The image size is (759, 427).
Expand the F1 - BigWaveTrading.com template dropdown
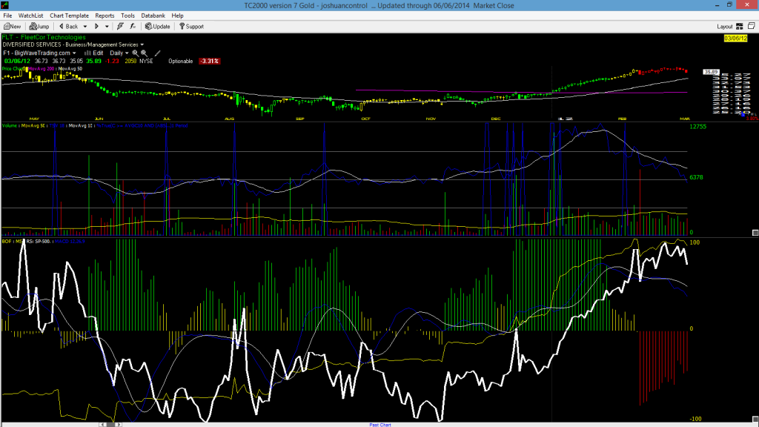74,53
